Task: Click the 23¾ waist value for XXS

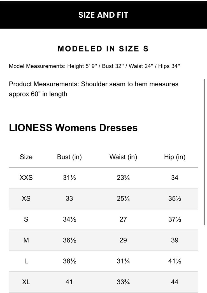Action: (x=123, y=178)
